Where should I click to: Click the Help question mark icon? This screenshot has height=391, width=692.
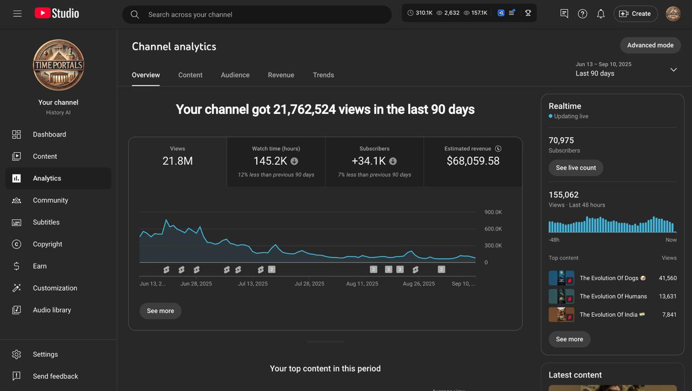click(582, 14)
